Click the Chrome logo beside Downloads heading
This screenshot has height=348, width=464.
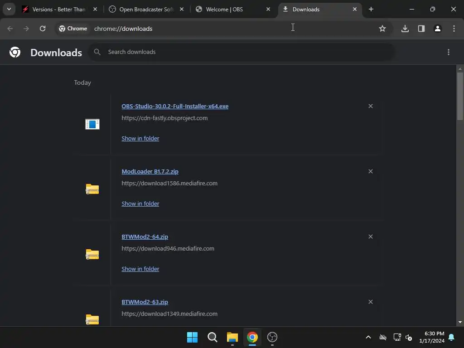[x=15, y=52]
